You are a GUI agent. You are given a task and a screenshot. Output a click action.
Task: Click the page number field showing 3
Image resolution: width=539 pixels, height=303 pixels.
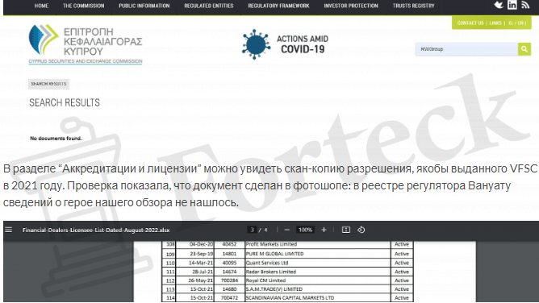pos(252,230)
